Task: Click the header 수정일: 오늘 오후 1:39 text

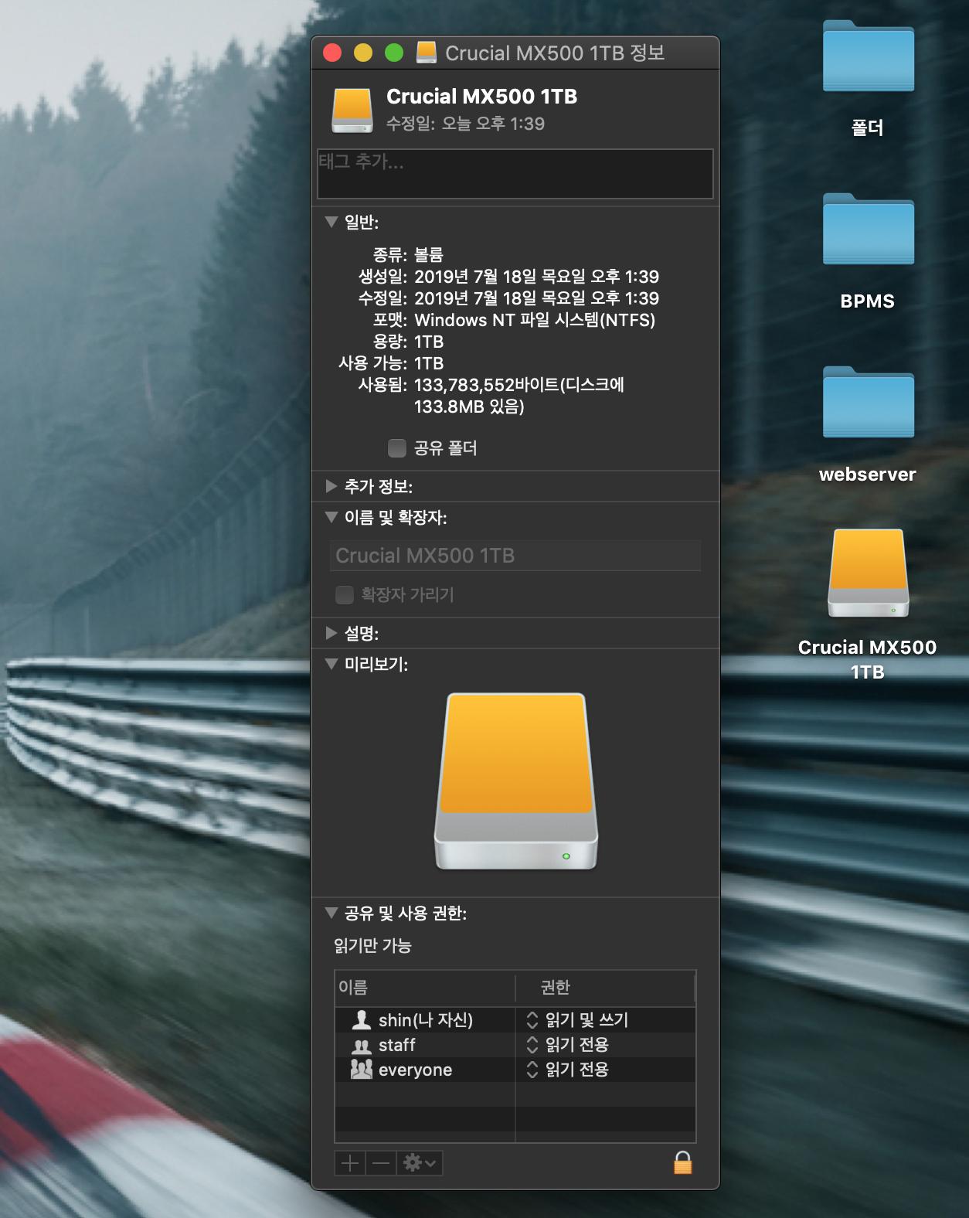Action: coord(465,124)
